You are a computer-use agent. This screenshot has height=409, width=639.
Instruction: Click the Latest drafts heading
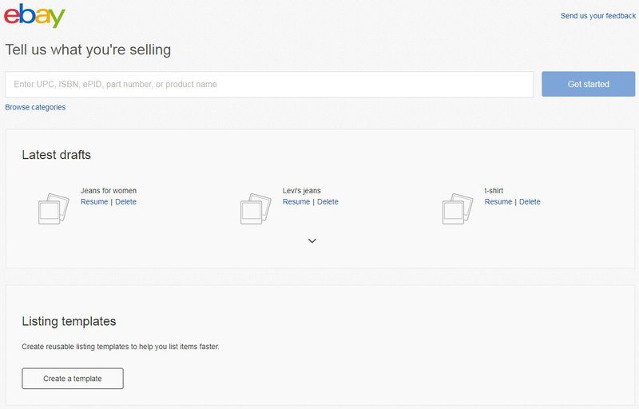(56, 155)
